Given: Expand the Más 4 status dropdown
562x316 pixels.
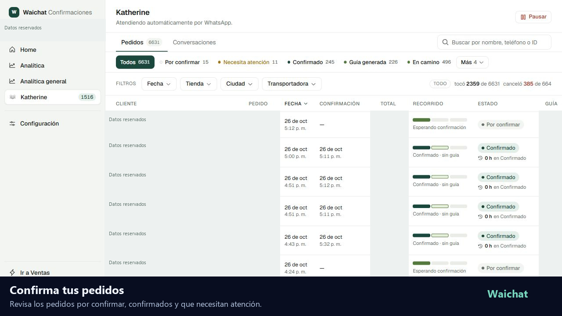Looking at the screenshot, I should [x=472, y=62].
